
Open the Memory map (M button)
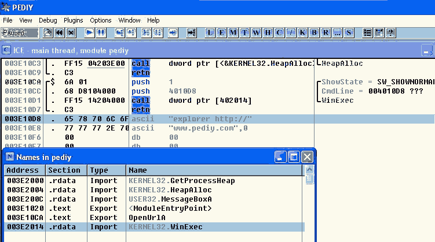click(x=233, y=32)
